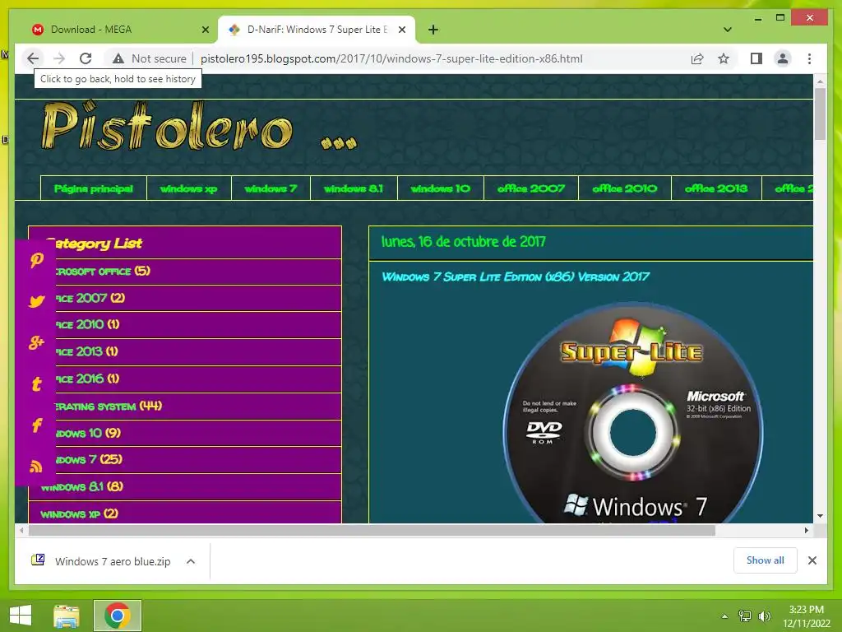The height and width of the screenshot is (632, 842).
Task: Close the Download - MEGA tab
Action: [205, 30]
